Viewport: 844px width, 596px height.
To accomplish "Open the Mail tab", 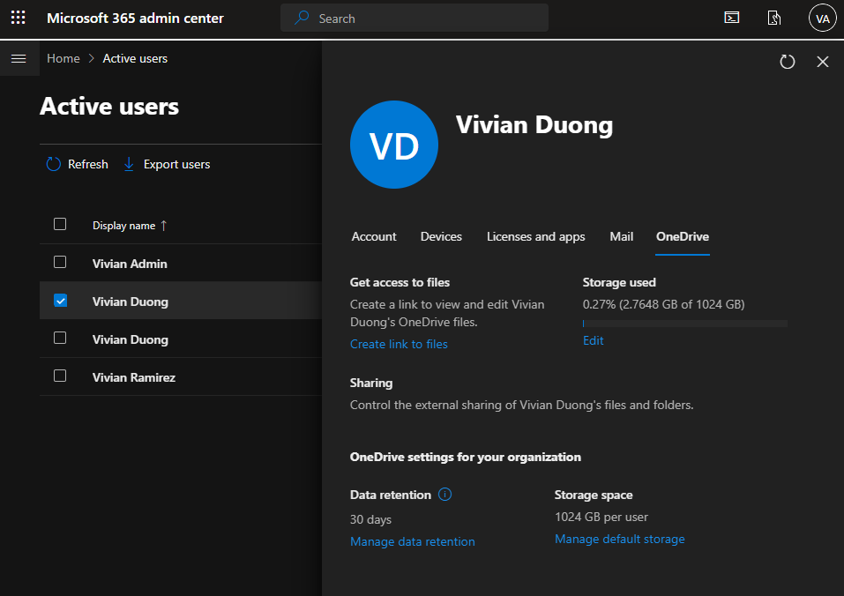I will 621,236.
